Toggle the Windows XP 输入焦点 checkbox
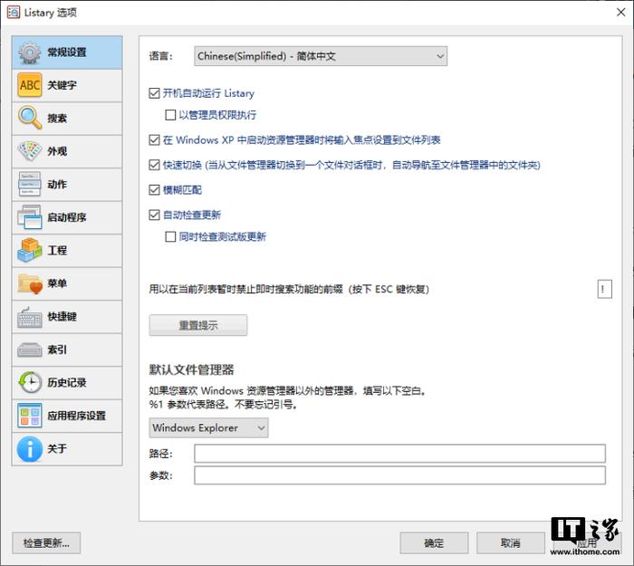This screenshot has height=566, width=634. tap(154, 140)
